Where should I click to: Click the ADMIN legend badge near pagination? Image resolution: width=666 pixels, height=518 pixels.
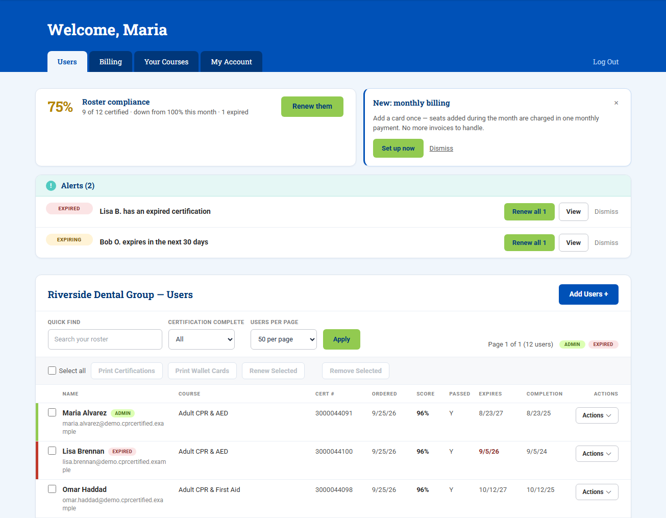click(x=572, y=344)
